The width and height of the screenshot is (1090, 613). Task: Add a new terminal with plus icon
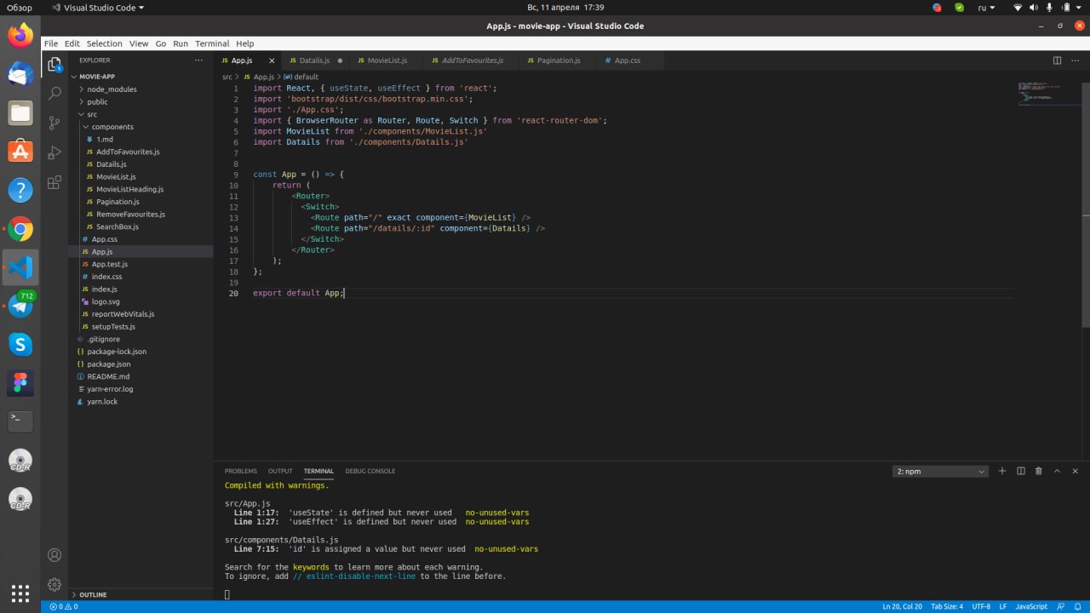tap(1002, 471)
